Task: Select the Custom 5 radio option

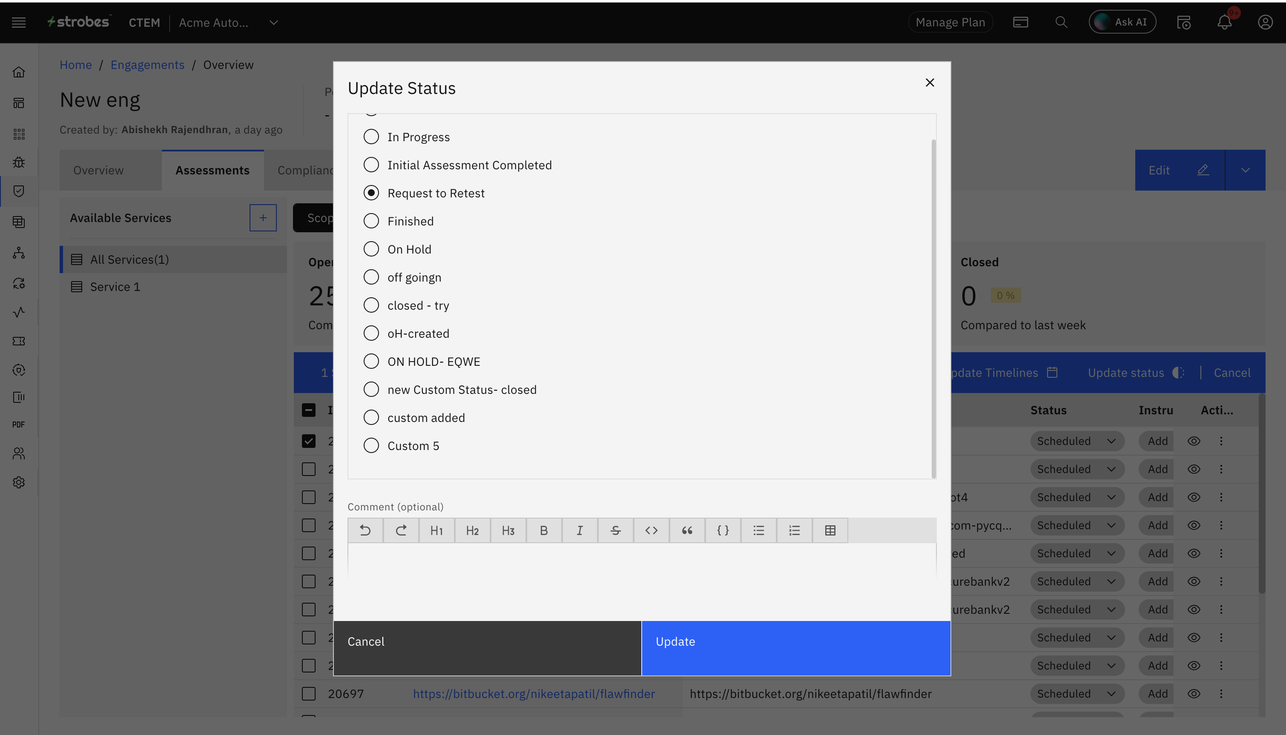Action: 371,446
